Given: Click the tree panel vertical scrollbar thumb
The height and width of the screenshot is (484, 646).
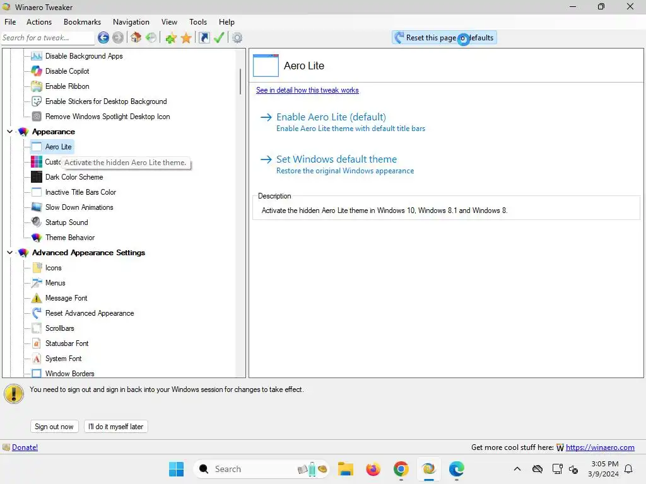Looking at the screenshot, I should tap(240, 81).
